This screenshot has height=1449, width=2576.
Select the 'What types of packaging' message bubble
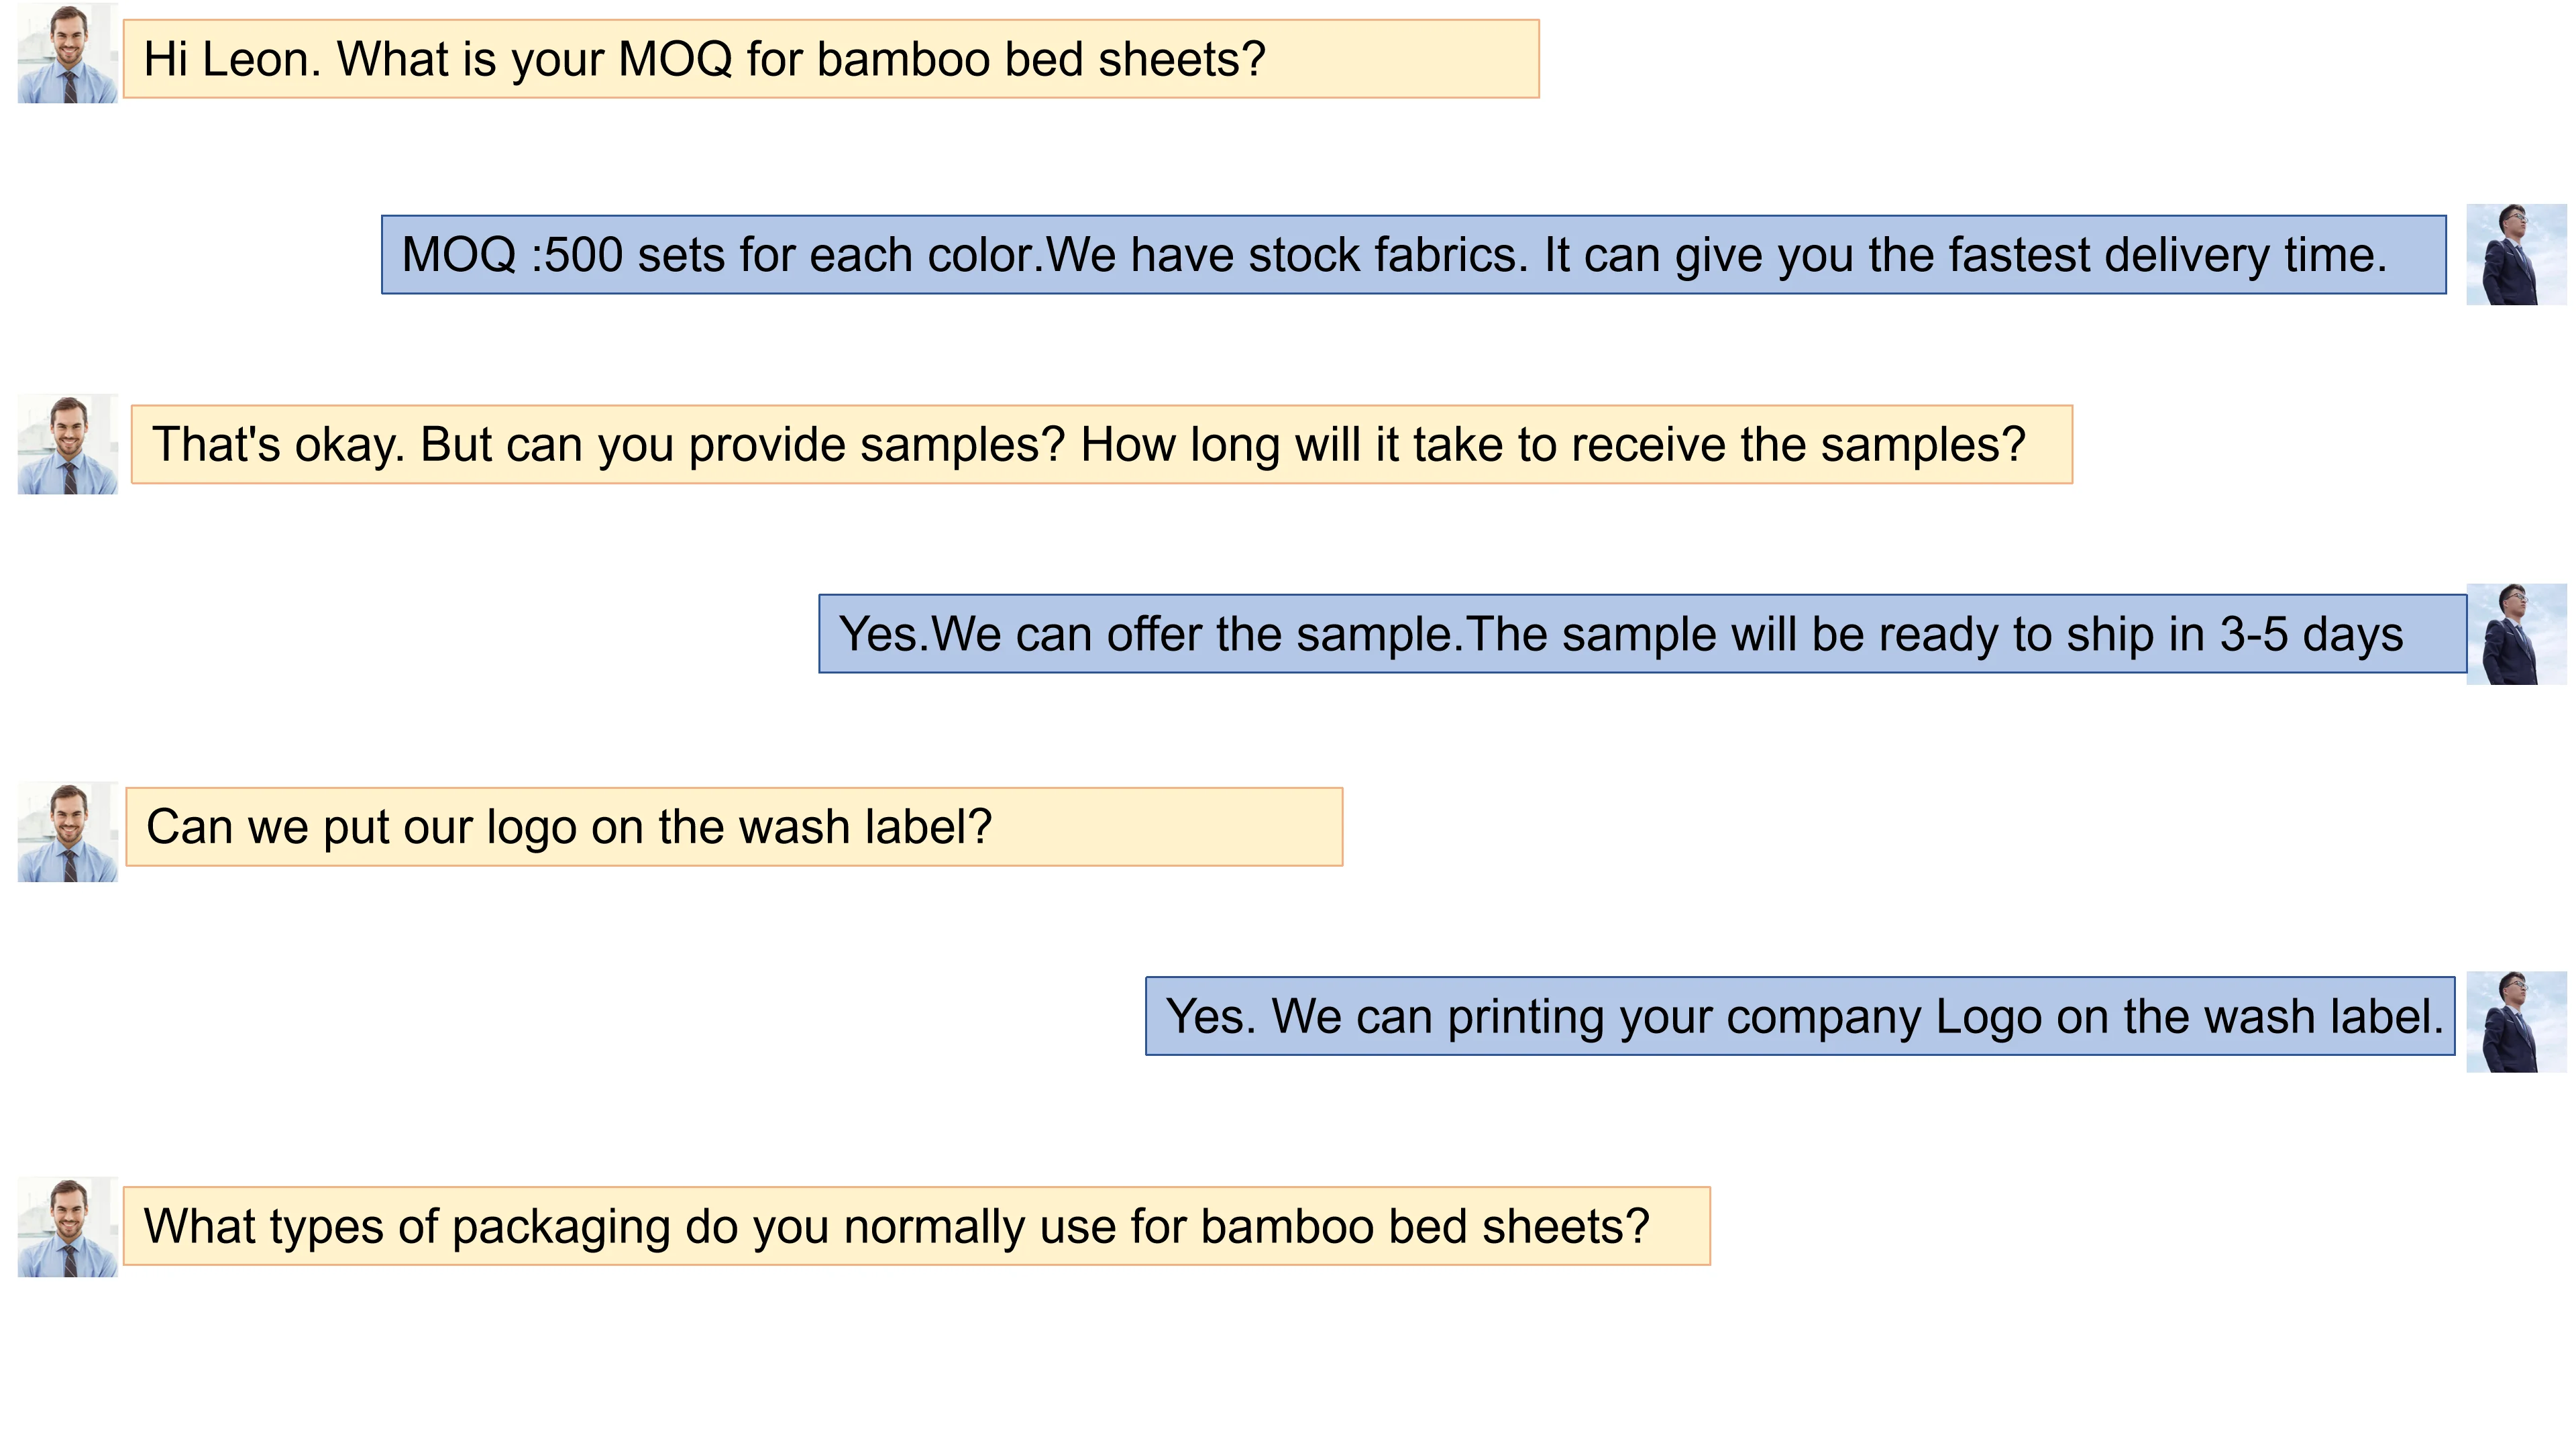(916, 1226)
